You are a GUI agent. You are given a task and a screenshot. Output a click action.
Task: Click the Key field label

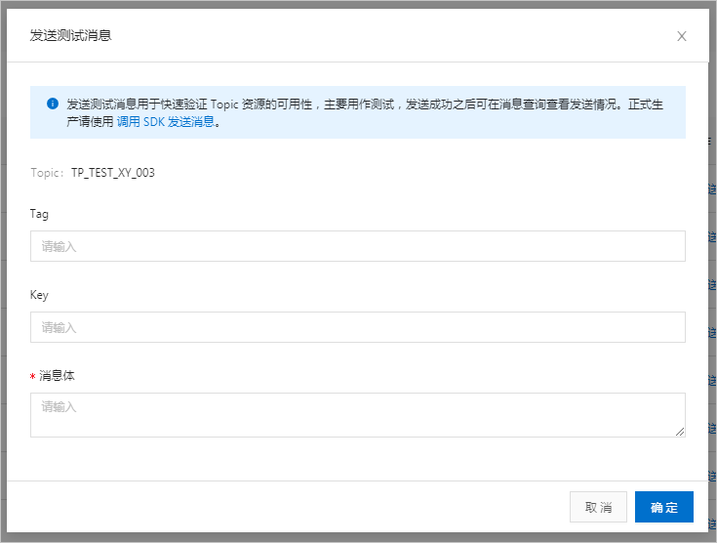[x=39, y=295]
